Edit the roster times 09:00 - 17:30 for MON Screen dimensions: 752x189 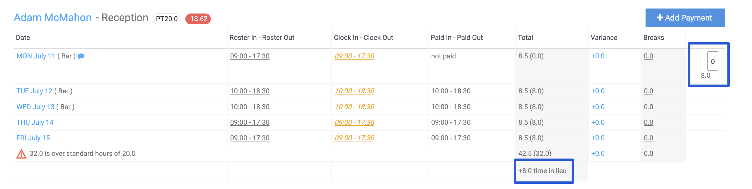pos(250,56)
